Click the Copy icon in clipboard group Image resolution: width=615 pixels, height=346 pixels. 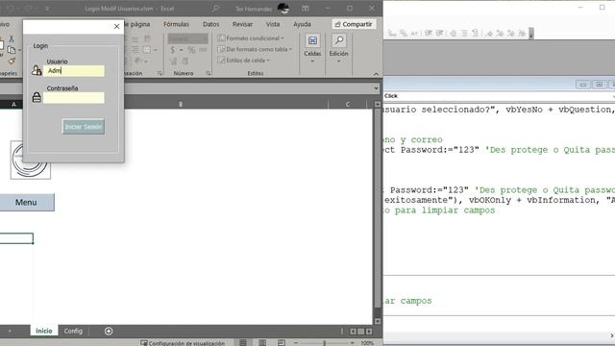click(x=12, y=50)
